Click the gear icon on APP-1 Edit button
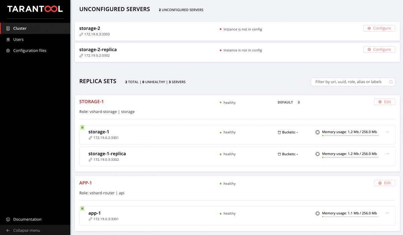 (380, 183)
